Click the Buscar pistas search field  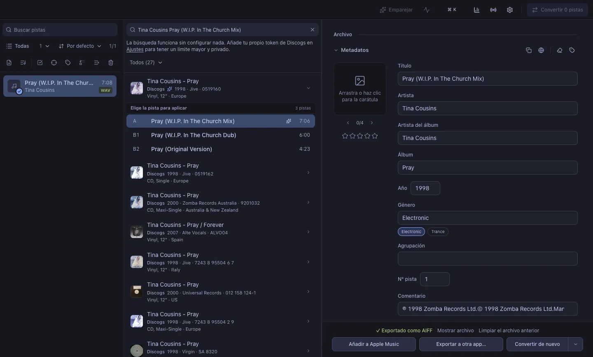click(x=60, y=30)
